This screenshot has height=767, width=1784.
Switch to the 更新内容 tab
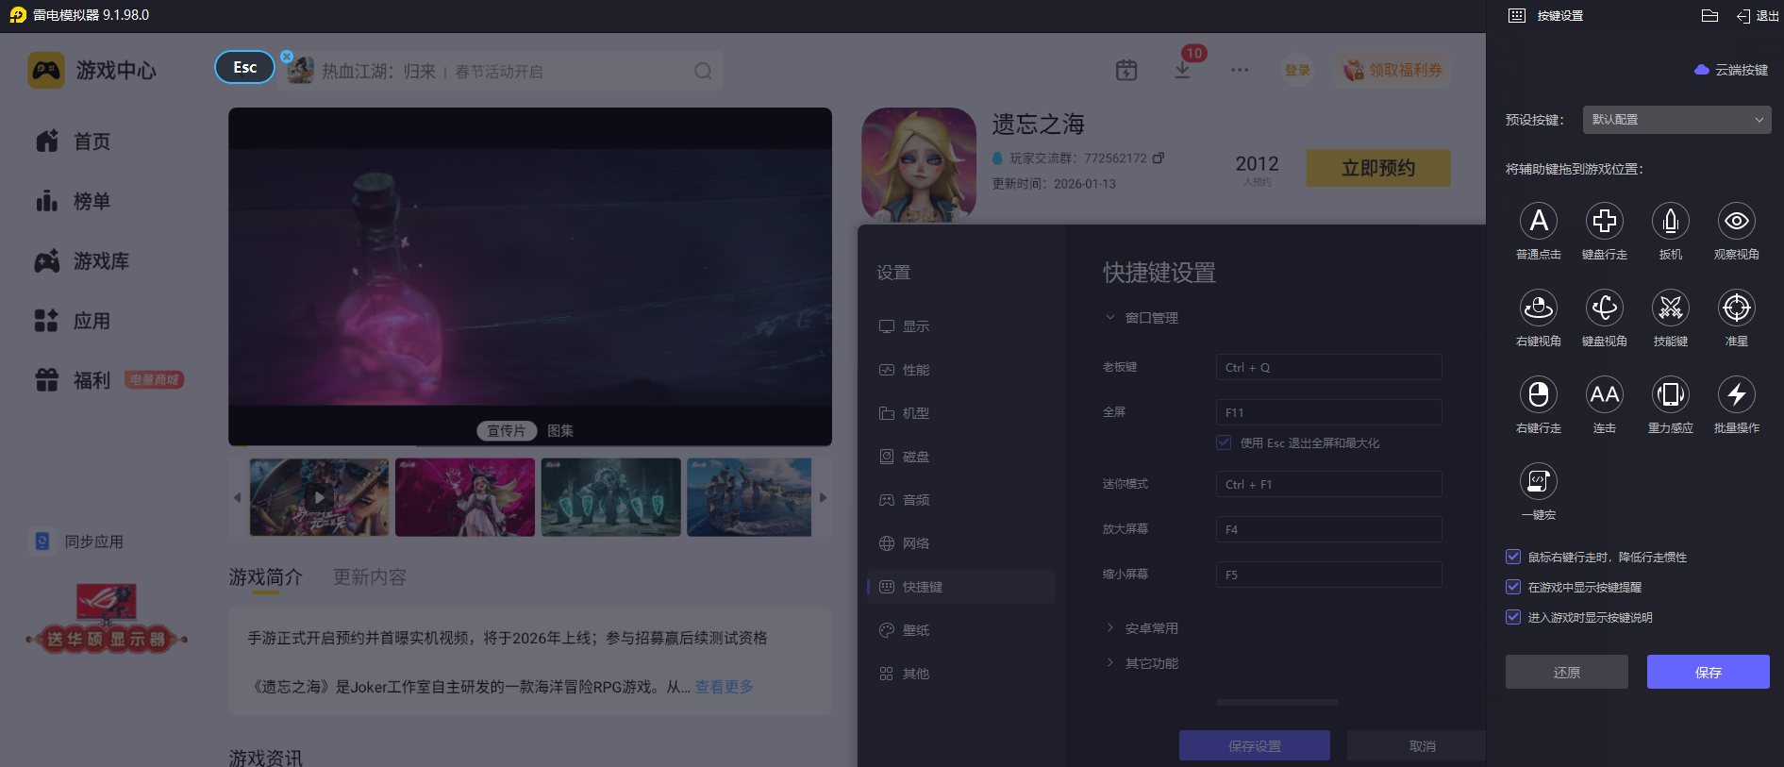coord(369,577)
